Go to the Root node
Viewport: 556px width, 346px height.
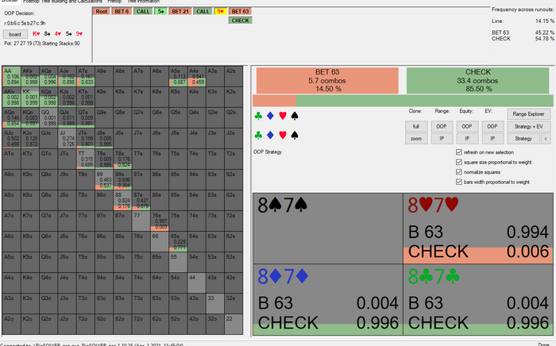(x=102, y=11)
